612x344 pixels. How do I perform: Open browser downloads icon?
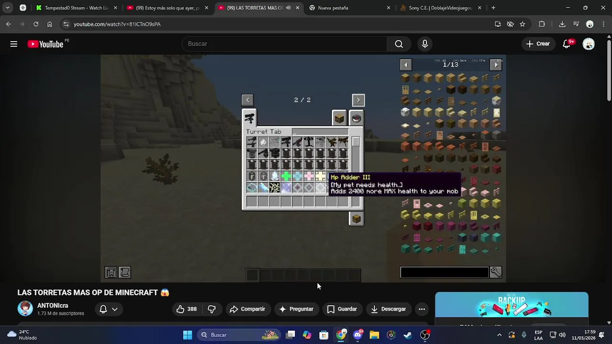[x=562, y=24]
